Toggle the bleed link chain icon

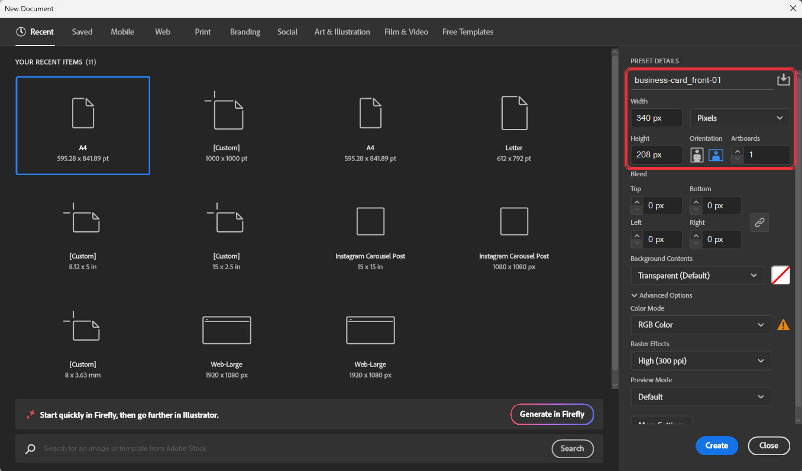[x=759, y=222]
